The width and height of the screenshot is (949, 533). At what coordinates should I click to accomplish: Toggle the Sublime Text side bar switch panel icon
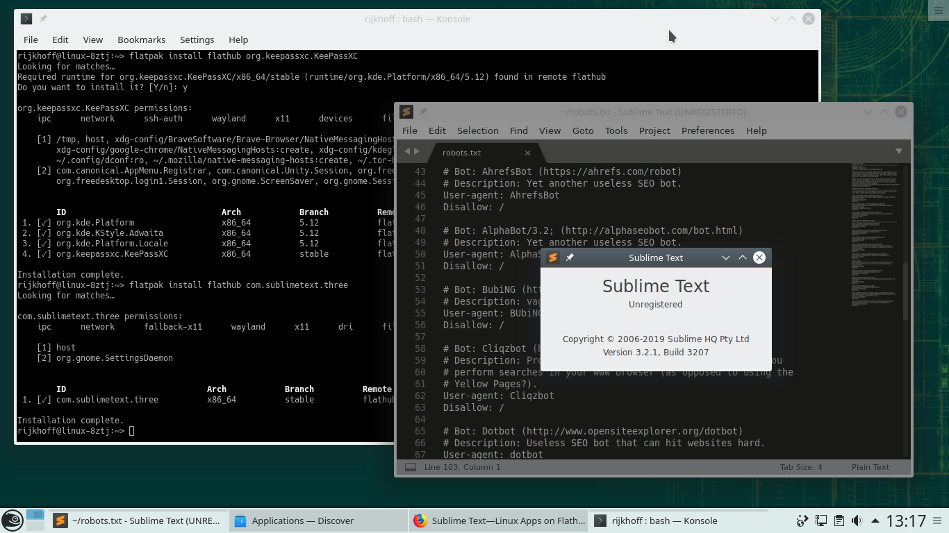tap(411, 467)
